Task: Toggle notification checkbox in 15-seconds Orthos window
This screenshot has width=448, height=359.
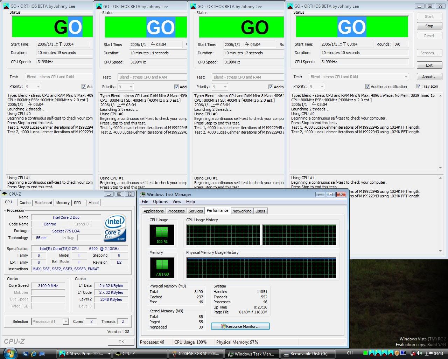Action: point(84,86)
